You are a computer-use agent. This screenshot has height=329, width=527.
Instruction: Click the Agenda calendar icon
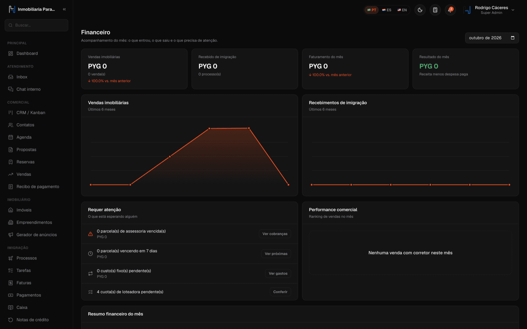tap(11, 137)
